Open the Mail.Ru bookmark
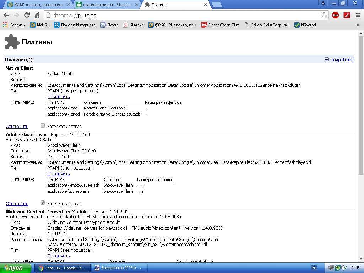This screenshot has height=273, width=364. pos(40,25)
